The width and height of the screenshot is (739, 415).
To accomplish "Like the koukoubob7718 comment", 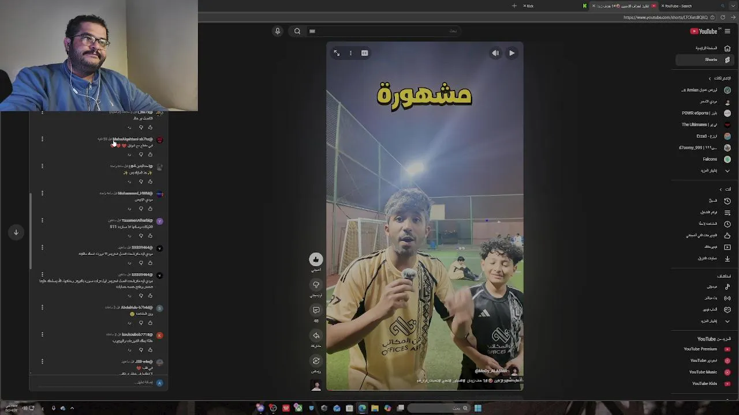I will pos(150,350).
